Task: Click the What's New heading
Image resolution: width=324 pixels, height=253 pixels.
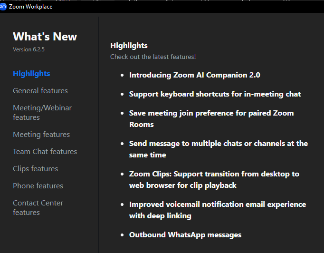Action: coord(45,37)
